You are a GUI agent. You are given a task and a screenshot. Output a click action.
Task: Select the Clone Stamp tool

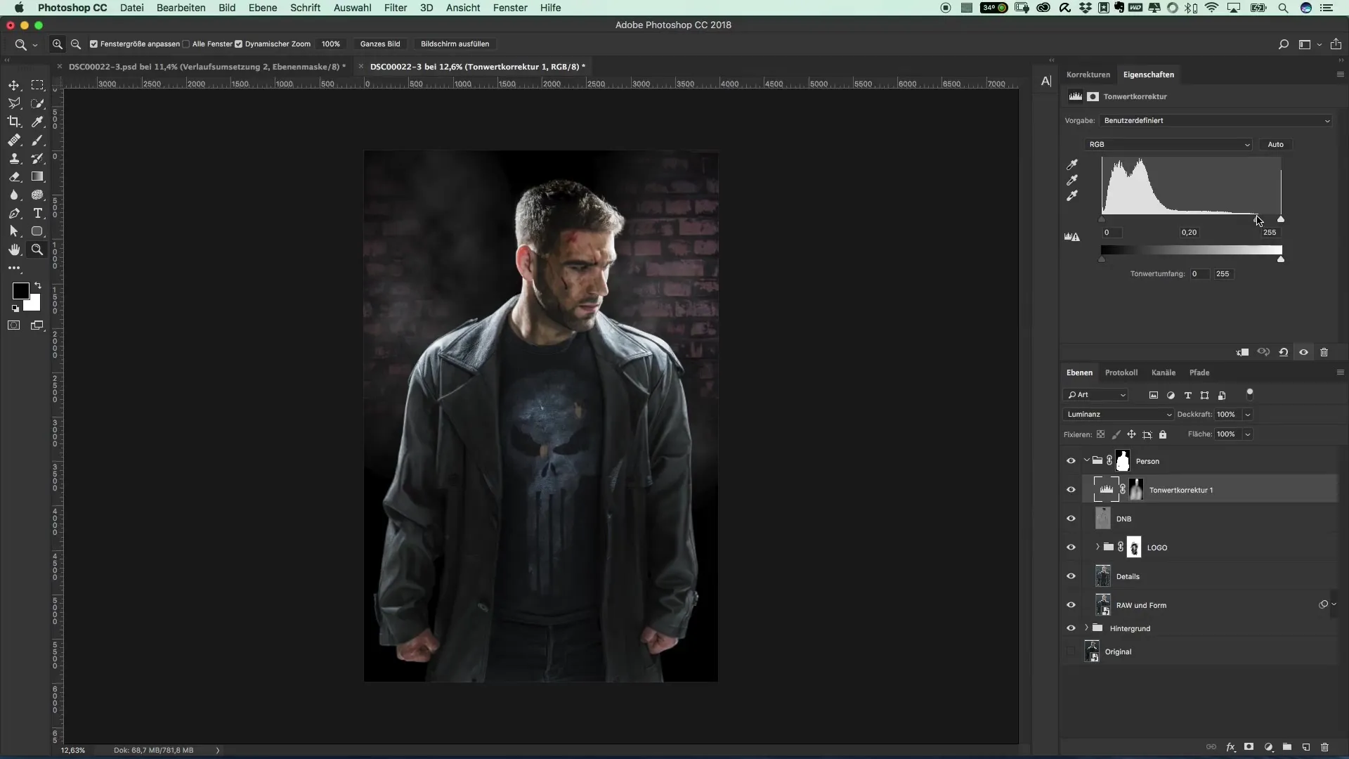14,158
